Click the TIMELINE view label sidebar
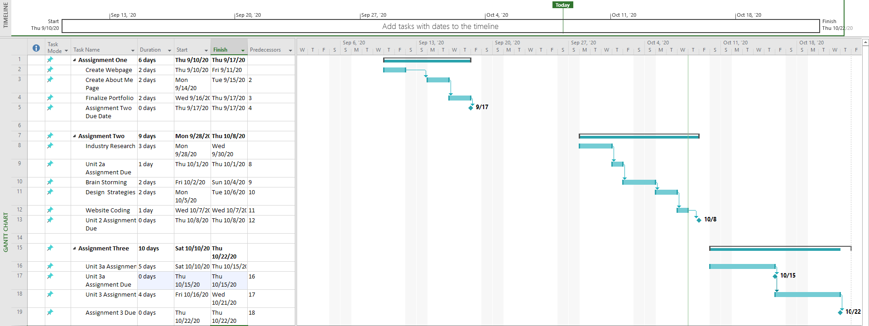This screenshot has height=326, width=869. click(5, 15)
